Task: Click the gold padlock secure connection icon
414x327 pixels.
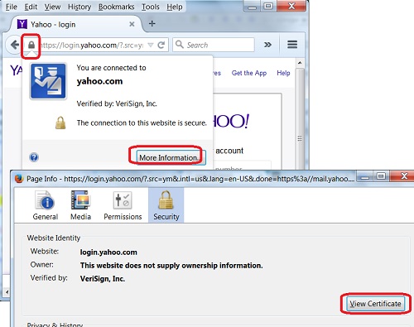Action: [x=60, y=123]
